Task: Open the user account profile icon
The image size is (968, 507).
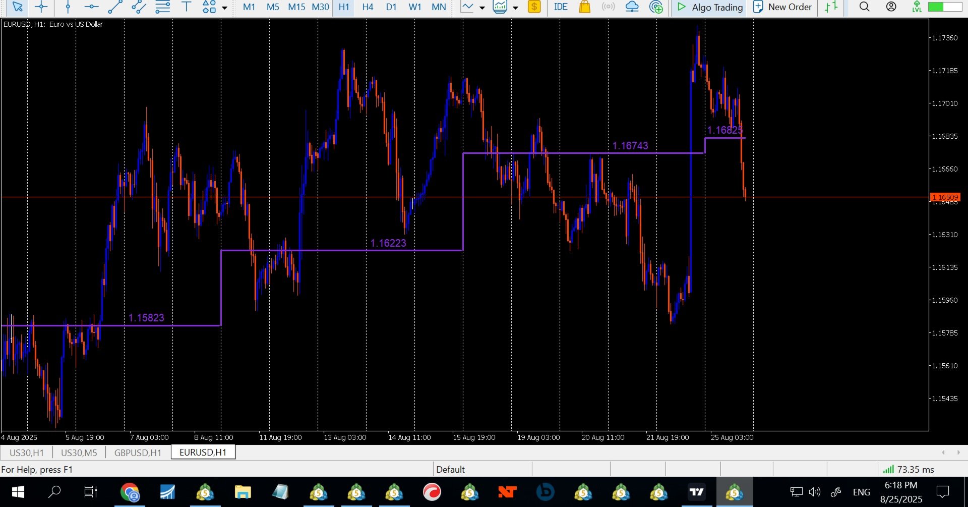Action: click(891, 7)
